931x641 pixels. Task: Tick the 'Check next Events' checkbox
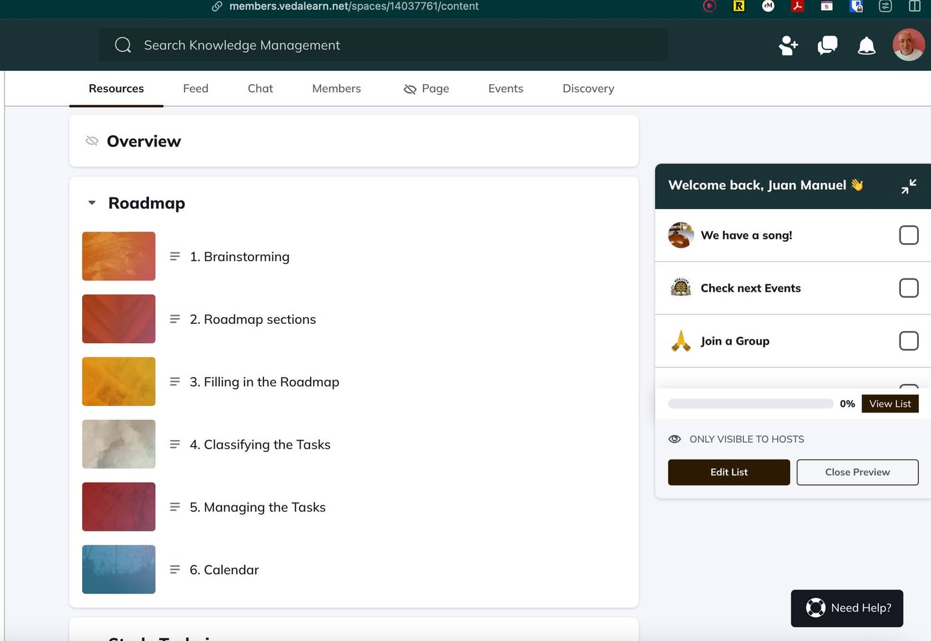click(x=908, y=288)
